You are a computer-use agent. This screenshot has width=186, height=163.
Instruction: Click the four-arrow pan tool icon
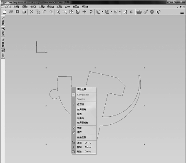click(84, 12)
